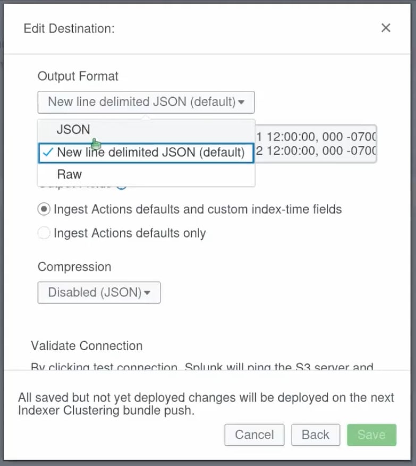416x466 pixels.
Task: Click the timestamp preview box
Action: 316,143
